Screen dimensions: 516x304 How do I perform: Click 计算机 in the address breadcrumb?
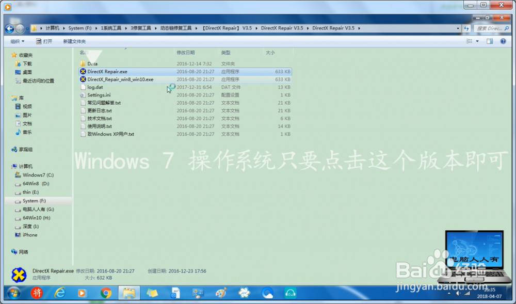point(52,28)
